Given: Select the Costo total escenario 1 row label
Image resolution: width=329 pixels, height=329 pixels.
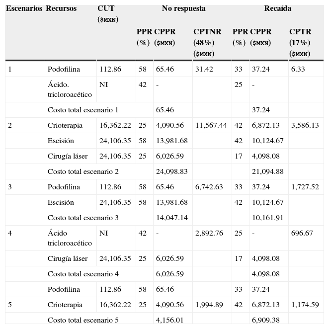Looking at the screenshot, I should coord(83,110).
